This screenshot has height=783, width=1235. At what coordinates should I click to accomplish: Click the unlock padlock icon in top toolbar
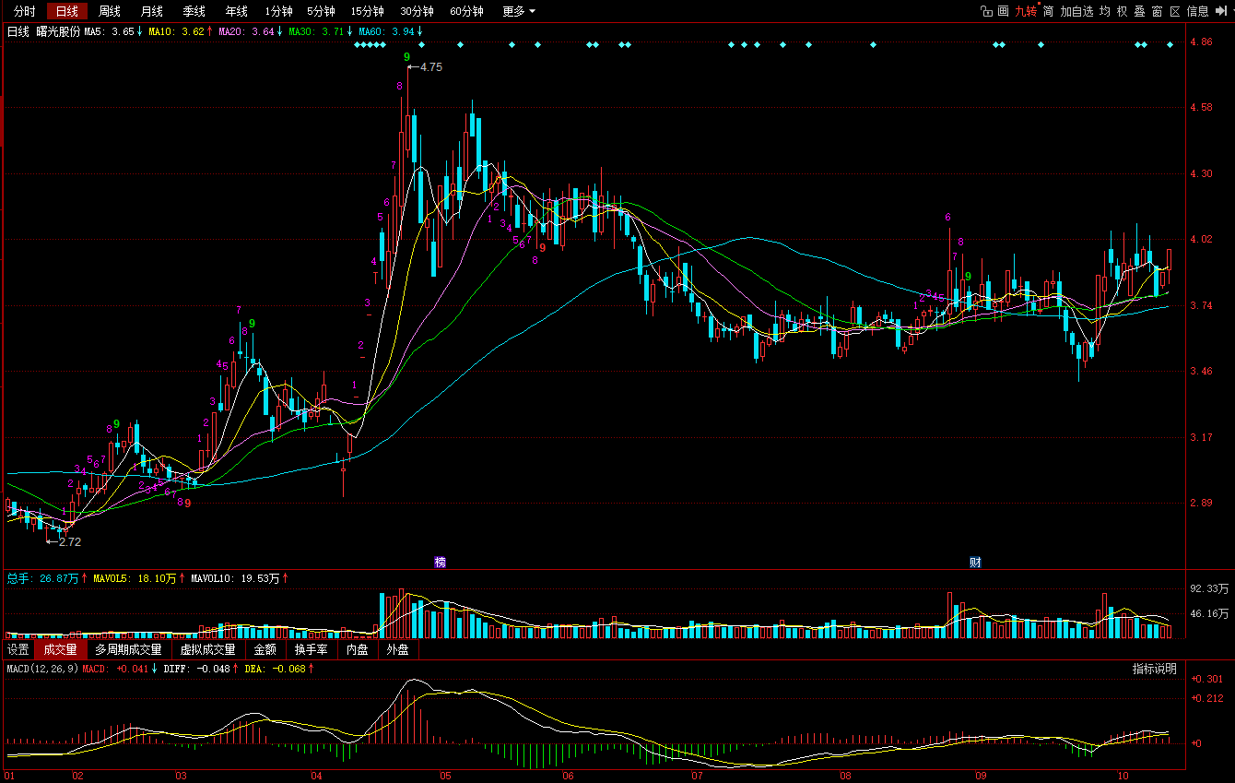985,11
